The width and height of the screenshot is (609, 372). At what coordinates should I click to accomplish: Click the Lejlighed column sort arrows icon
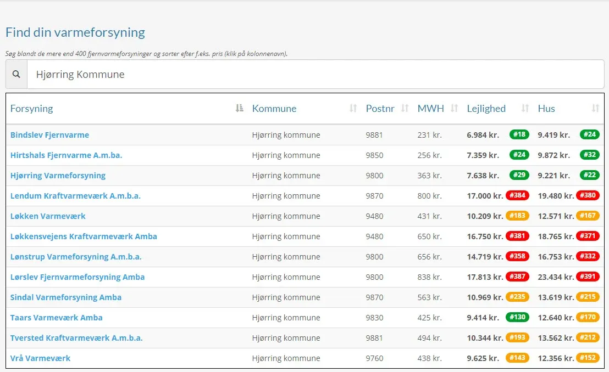point(525,108)
